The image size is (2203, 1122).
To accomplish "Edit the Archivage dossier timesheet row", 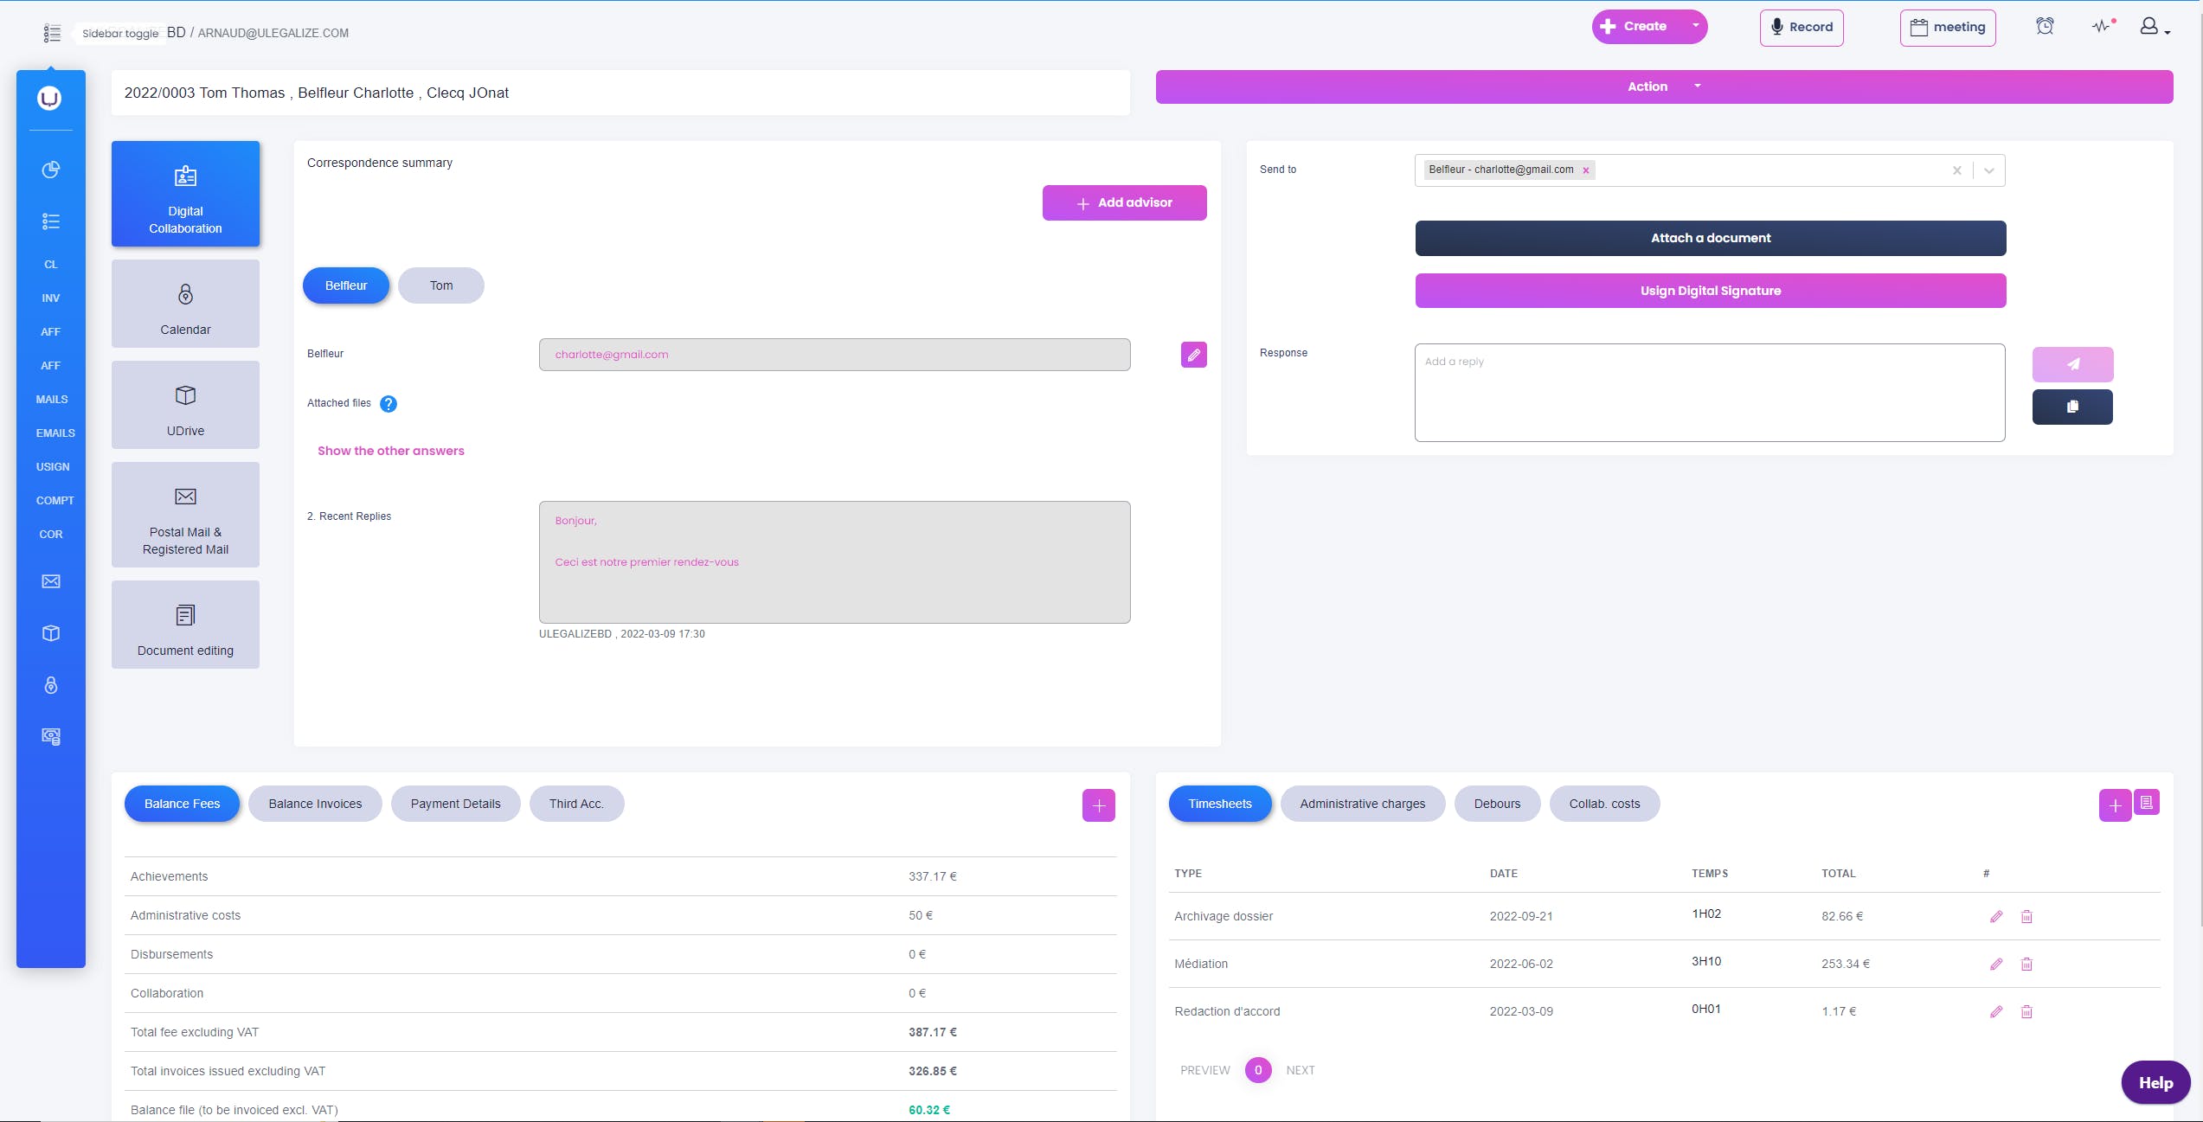I will (x=1996, y=916).
